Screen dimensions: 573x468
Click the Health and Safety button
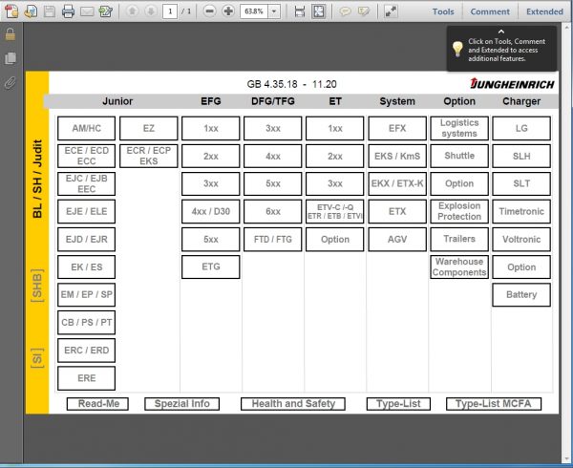(x=293, y=404)
